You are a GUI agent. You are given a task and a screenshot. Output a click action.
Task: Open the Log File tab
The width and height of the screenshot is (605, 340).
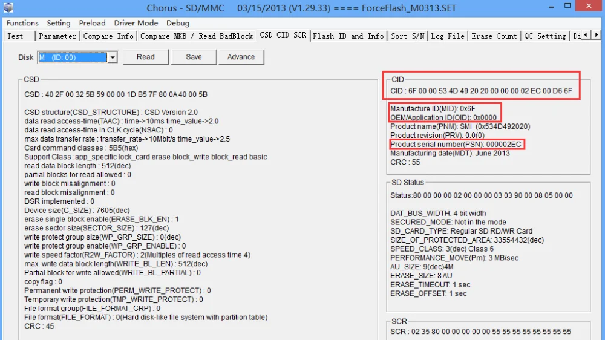(448, 36)
